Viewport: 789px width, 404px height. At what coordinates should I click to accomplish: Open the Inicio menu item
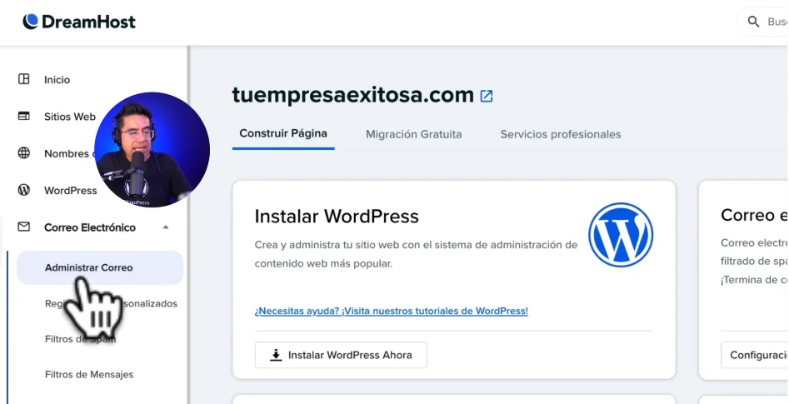coord(57,79)
